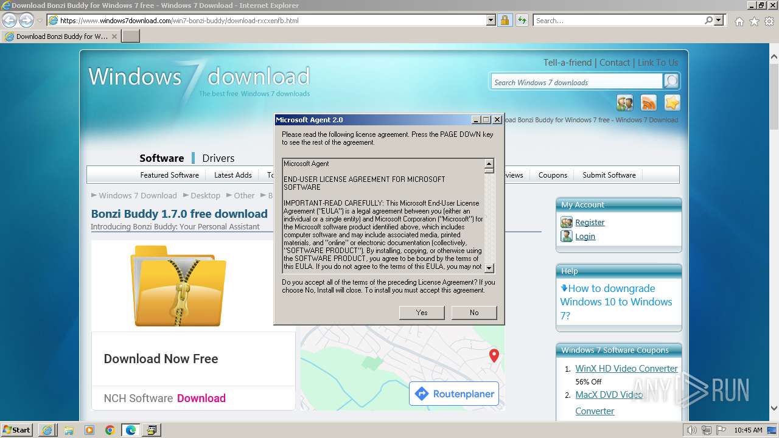Click the Internet Explorer search input field
The width and height of the screenshot is (779, 438).
pyautogui.click(x=618, y=20)
